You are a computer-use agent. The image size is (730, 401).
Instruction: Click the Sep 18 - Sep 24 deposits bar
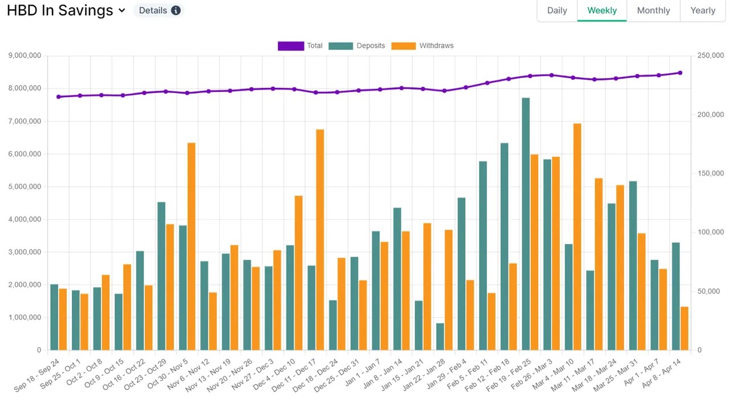click(x=54, y=317)
